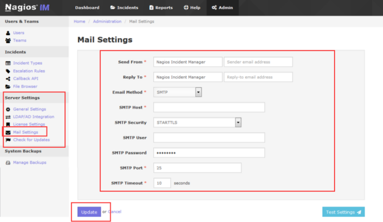Click the SMTP Host field

click(x=209, y=108)
